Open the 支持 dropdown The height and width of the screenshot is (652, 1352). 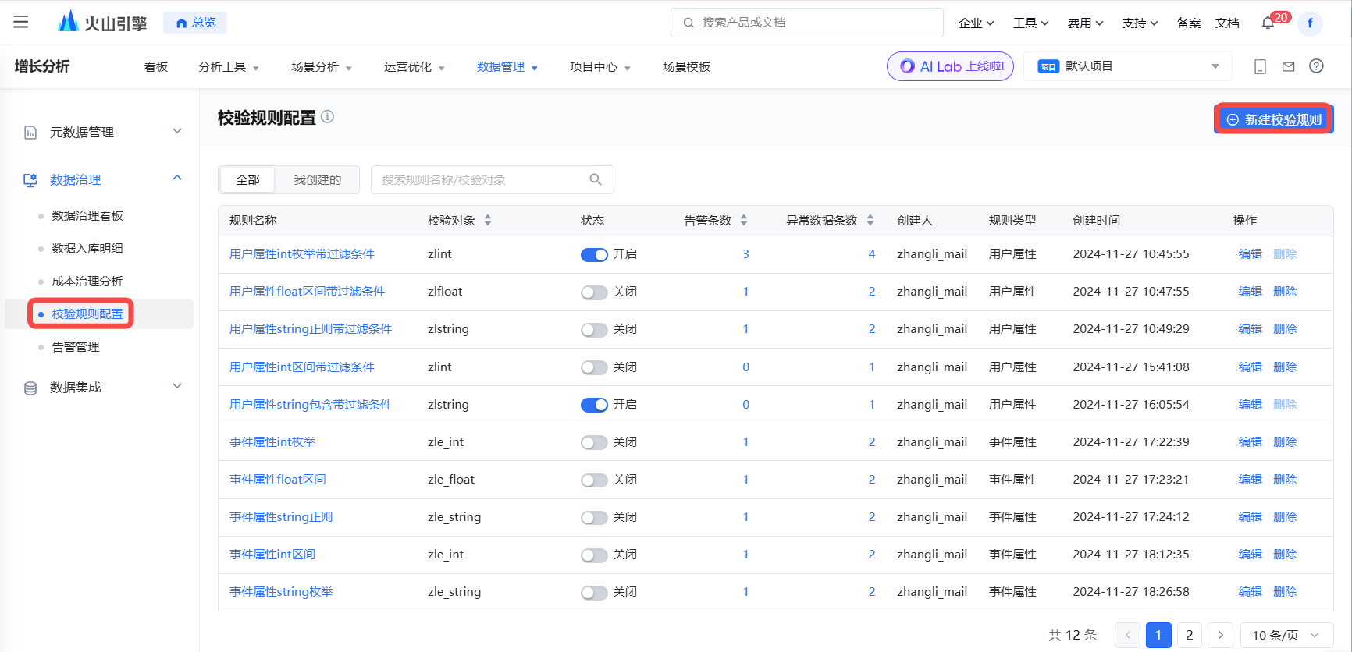coord(1140,23)
